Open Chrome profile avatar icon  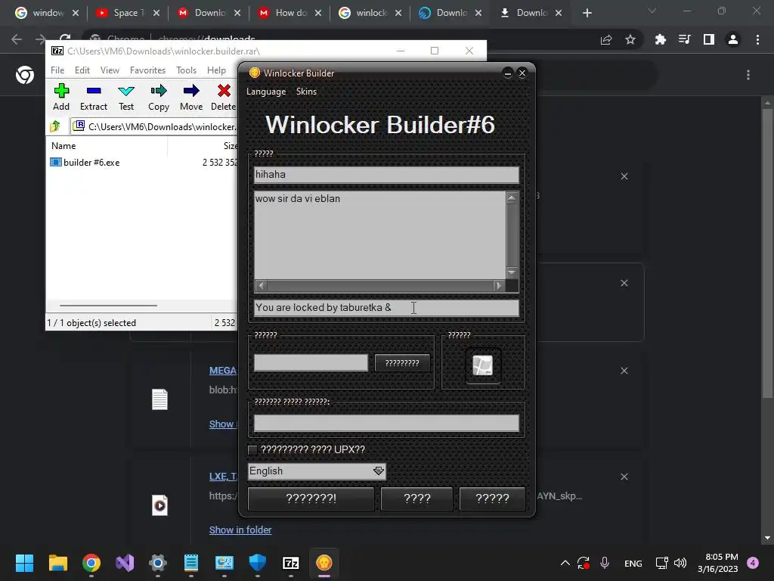[x=733, y=39]
